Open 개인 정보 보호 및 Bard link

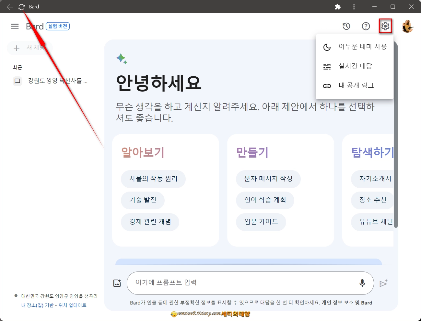(347, 303)
